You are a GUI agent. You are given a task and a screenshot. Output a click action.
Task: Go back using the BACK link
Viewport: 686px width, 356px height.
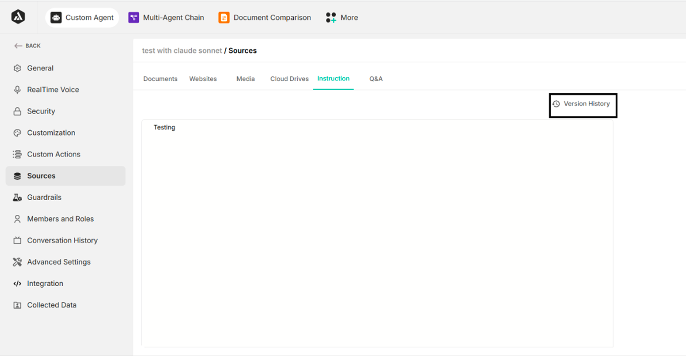pos(28,46)
